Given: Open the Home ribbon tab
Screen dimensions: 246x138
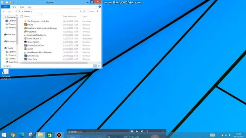Looking at the screenshot, I should pos(14,7).
